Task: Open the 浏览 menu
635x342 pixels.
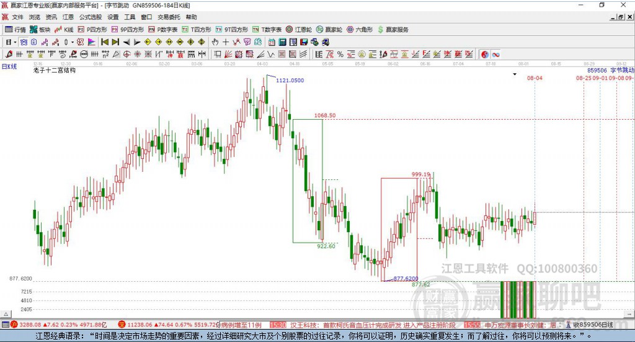Action: (x=35, y=17)
